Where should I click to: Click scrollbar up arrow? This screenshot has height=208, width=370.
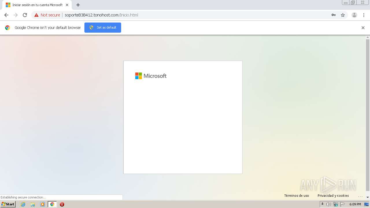coord(368,37)
